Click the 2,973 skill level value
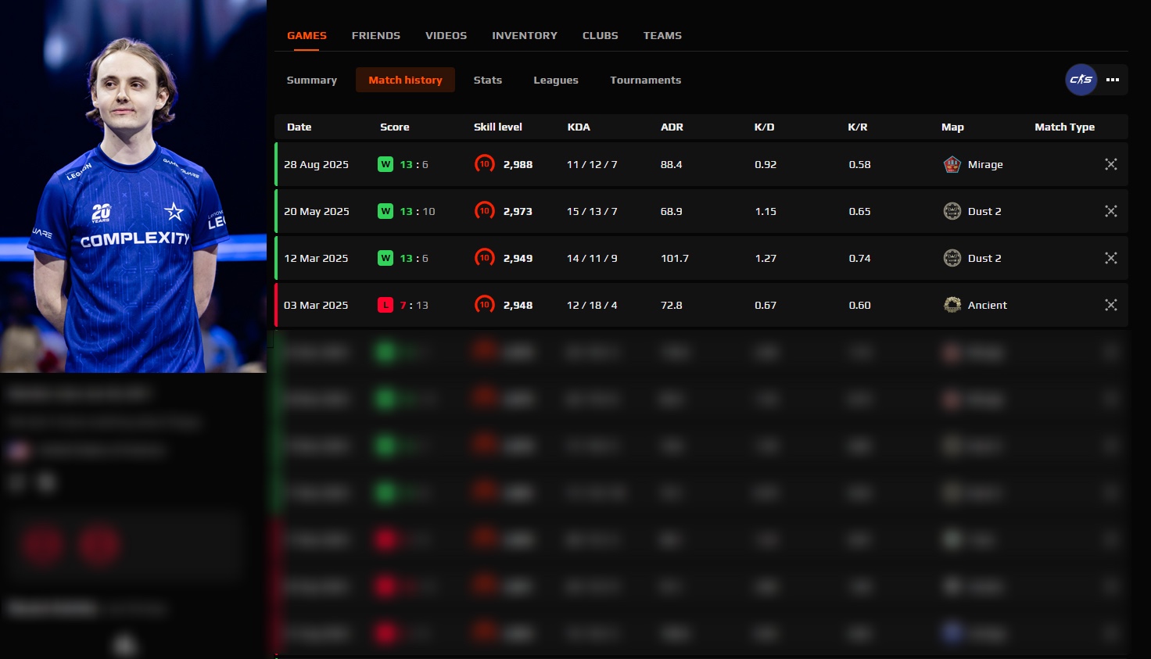 pos(518,211)
